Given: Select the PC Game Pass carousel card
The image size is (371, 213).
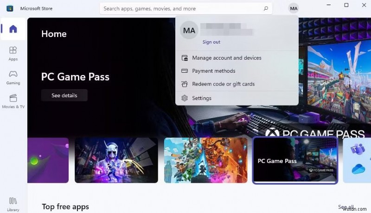Looking at the screenshot, I should point(295,160).
